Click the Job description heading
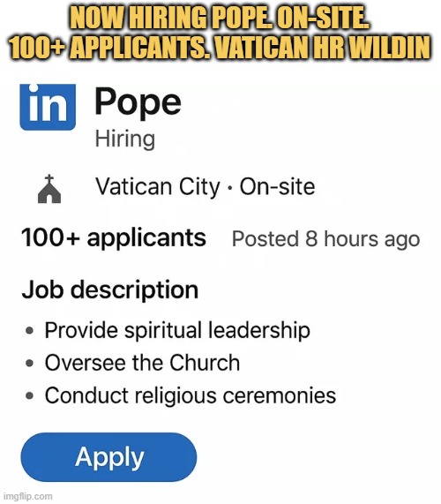This screenshot has width=441, height=504. click(110, 290)
